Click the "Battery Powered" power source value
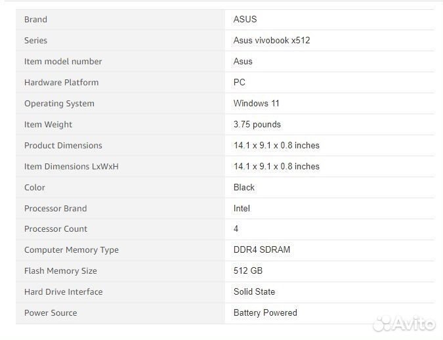Screen dimensions: 443x340 point(265,313)
